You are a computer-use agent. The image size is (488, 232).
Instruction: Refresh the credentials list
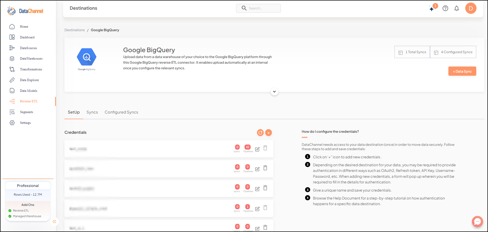click(260, 132)
